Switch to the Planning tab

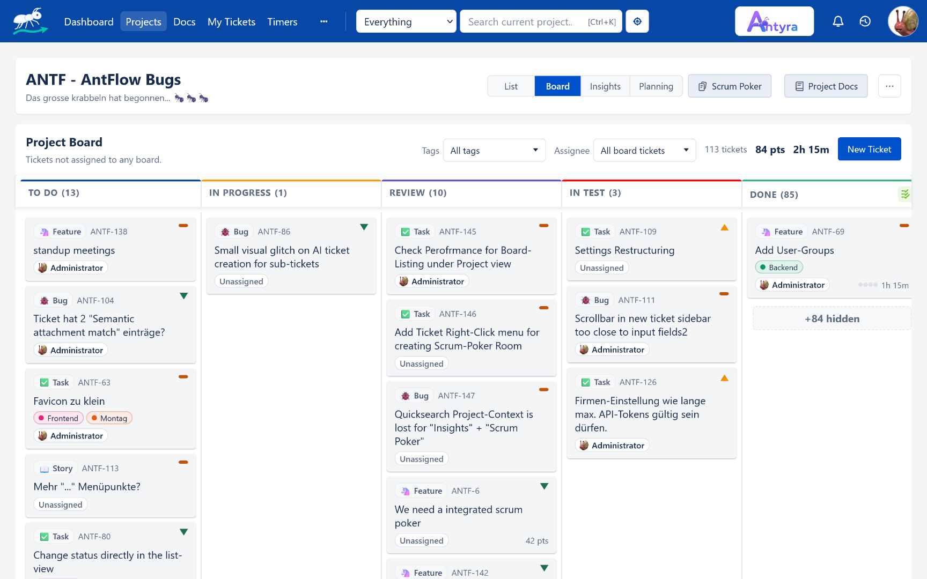click(x=656, y=86)
